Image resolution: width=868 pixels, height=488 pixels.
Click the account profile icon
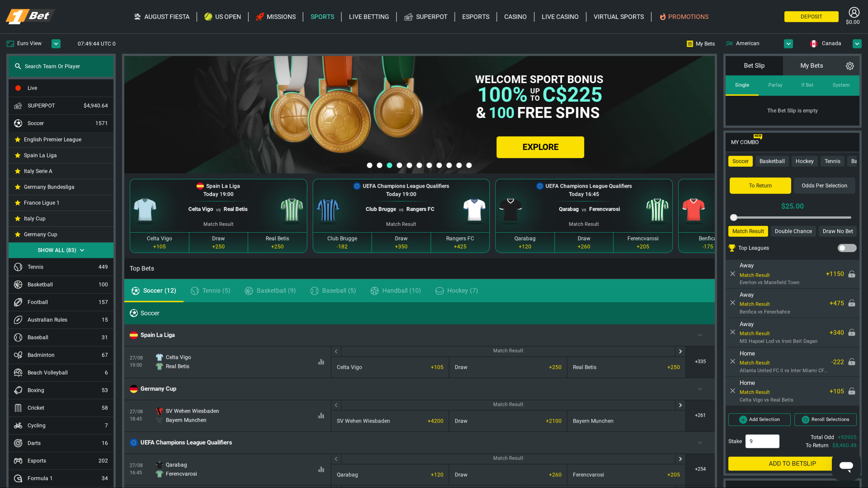(x=854, y=12)
